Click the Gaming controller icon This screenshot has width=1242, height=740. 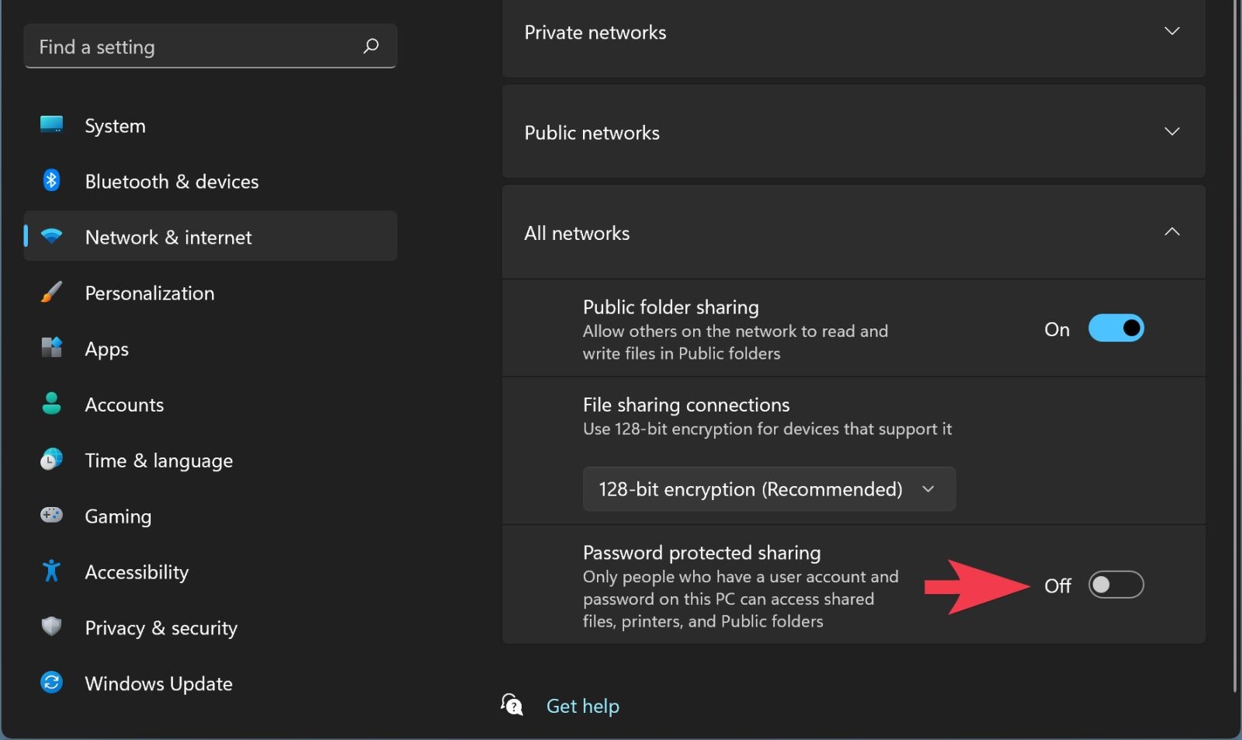(51, 515)
